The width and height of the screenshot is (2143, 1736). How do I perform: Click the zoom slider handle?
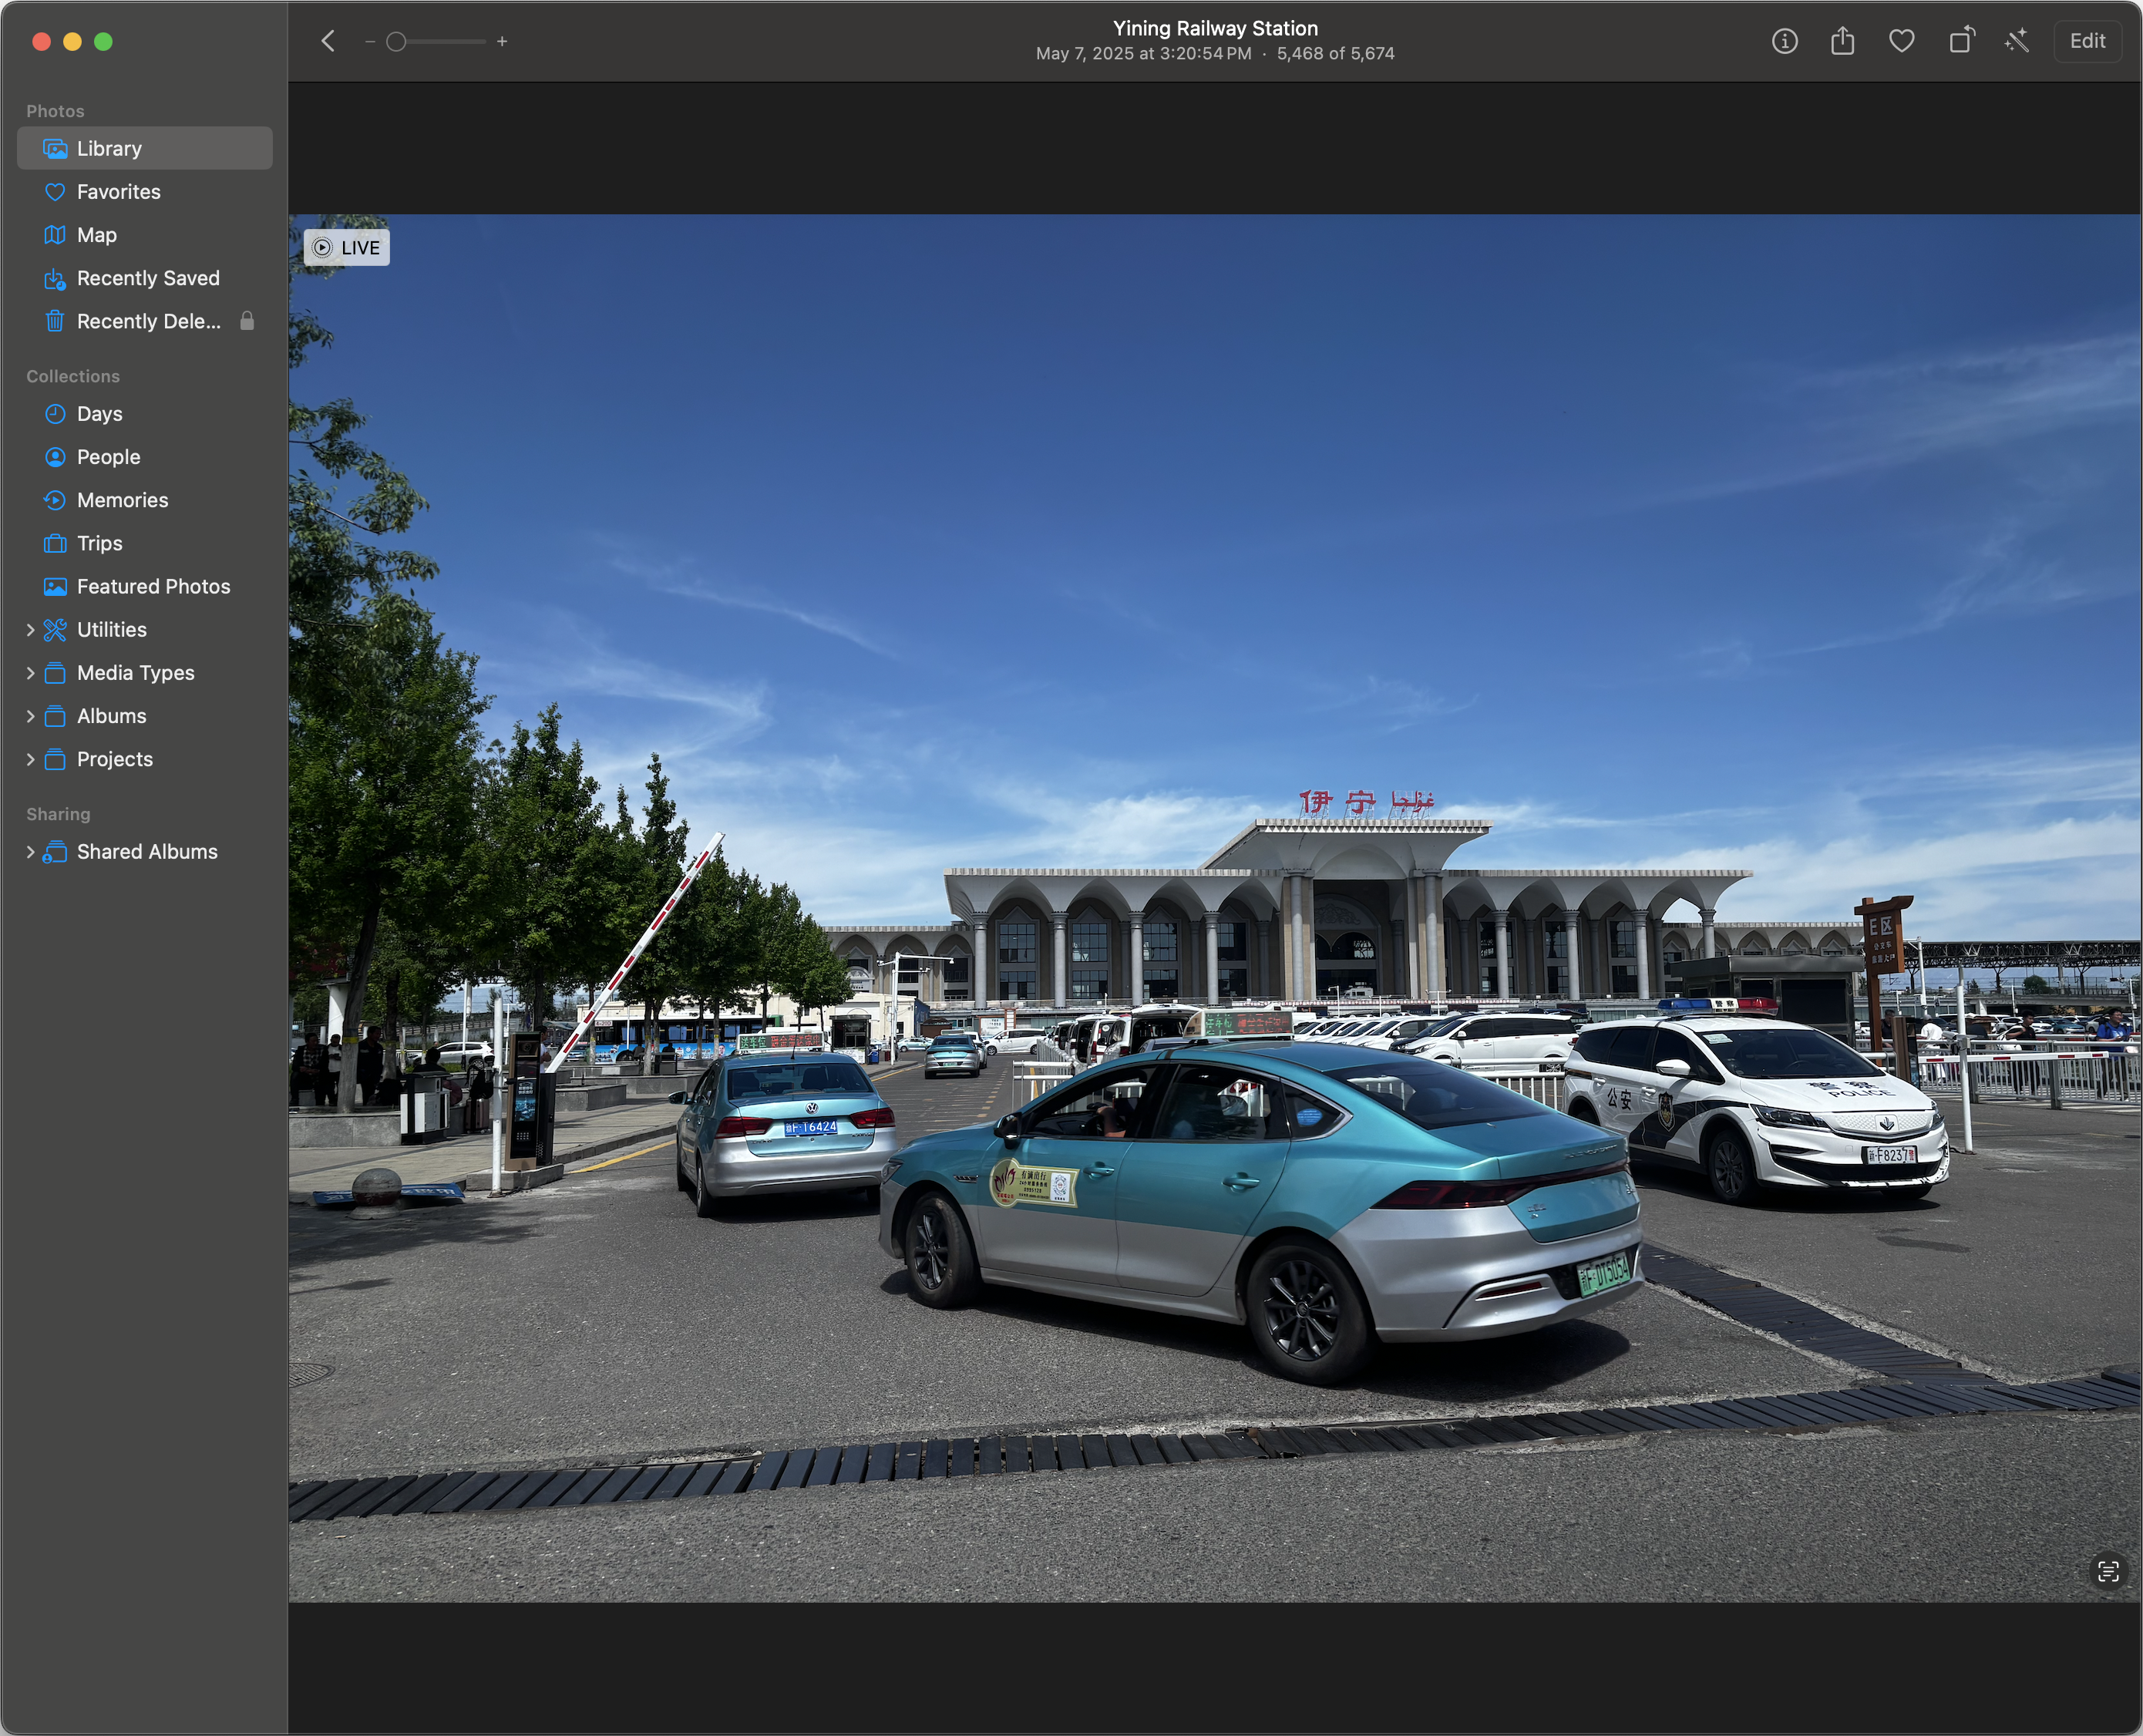click(396, 42)
